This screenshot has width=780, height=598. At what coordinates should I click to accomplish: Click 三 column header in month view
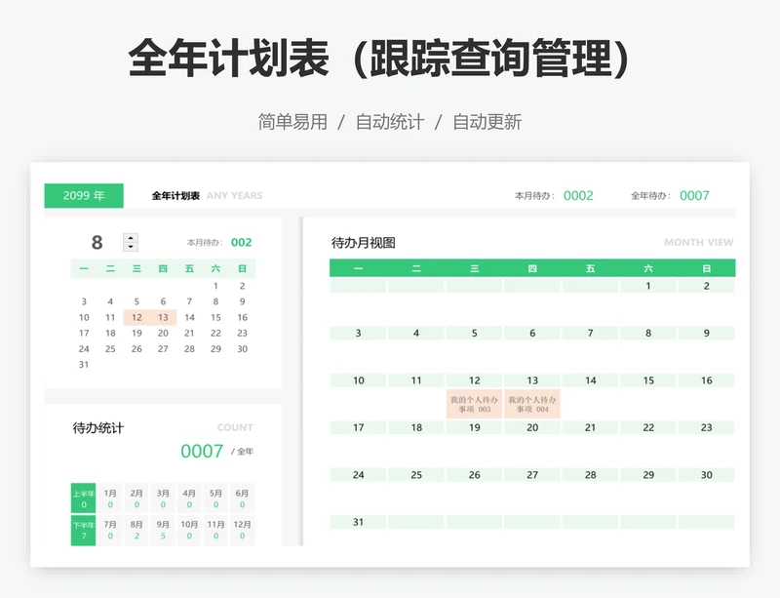pyautogui.click(x=475, y=268)
